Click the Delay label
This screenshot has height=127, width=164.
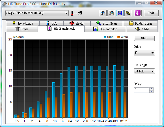(137, 84)
